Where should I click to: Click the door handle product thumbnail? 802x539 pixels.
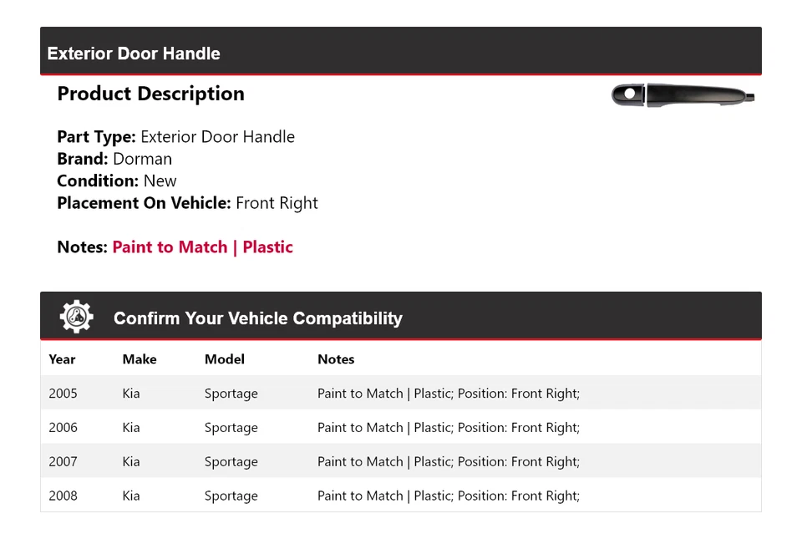[x=683, y=95]
